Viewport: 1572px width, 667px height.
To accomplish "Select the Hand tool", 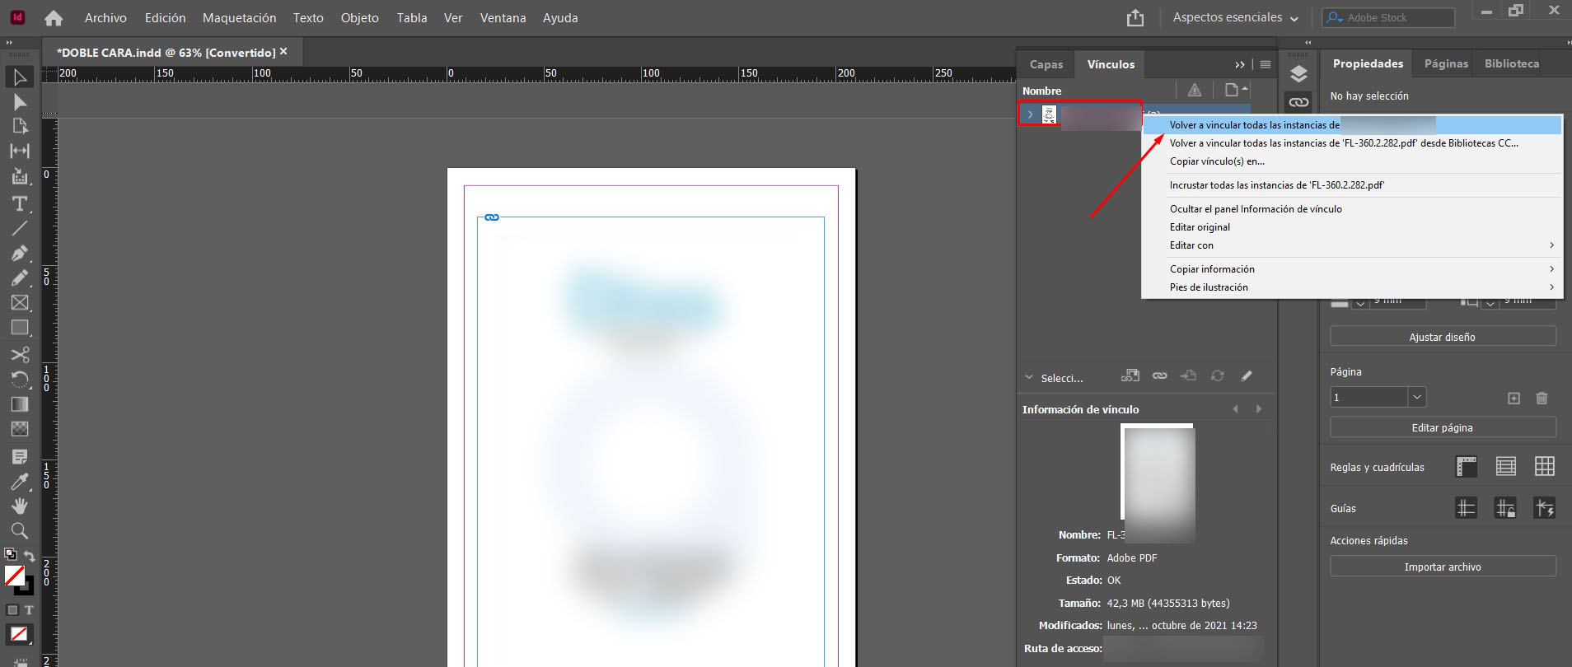I will pos(20,506).
